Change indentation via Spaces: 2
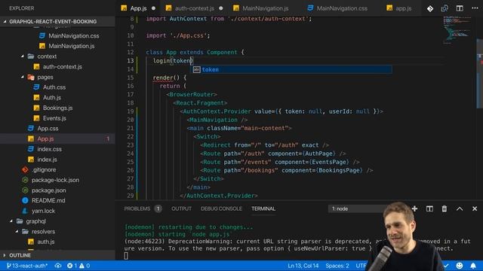This screenshot has height=271, width=483. [x=337, y=266]
